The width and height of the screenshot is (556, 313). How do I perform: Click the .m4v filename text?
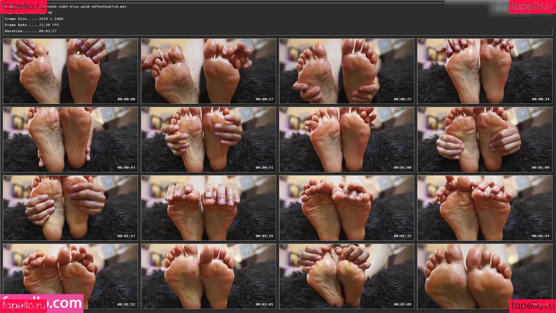pos(87,7)
